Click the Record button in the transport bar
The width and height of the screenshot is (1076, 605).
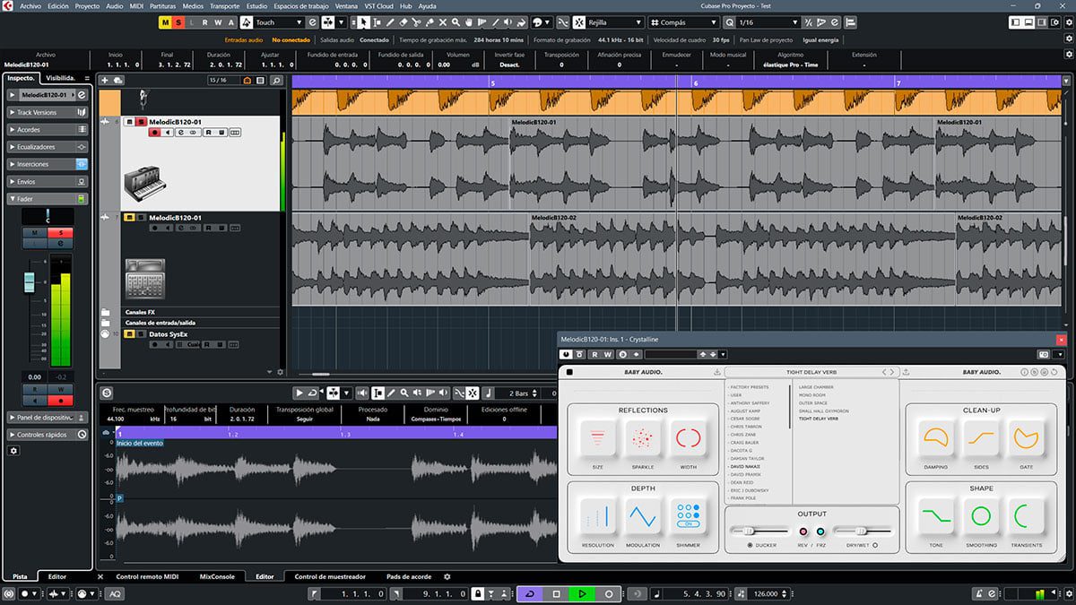tap(609, 593)
